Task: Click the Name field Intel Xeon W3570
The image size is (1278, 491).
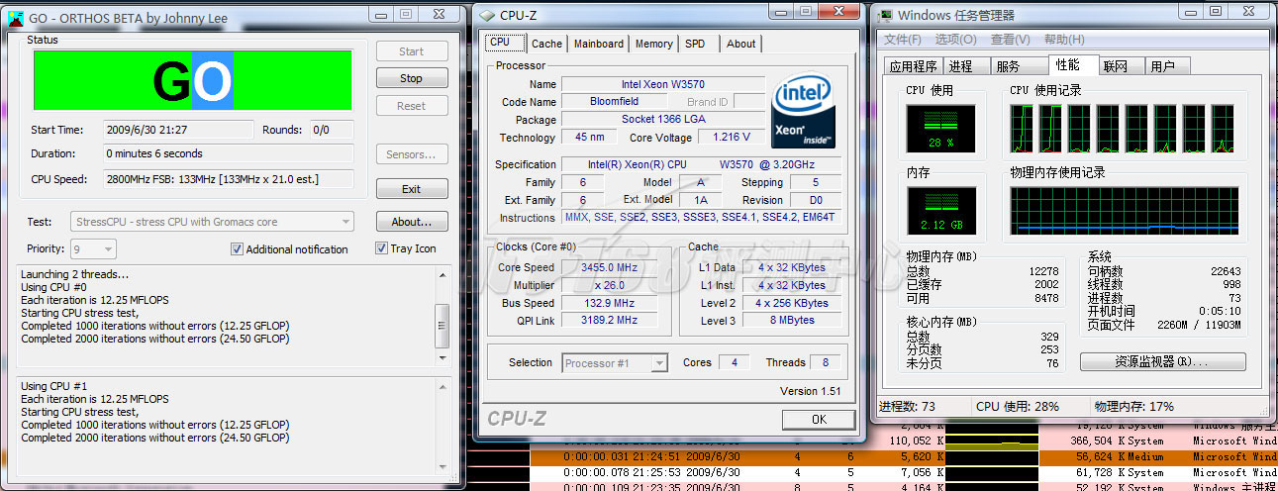Action: 663,84
